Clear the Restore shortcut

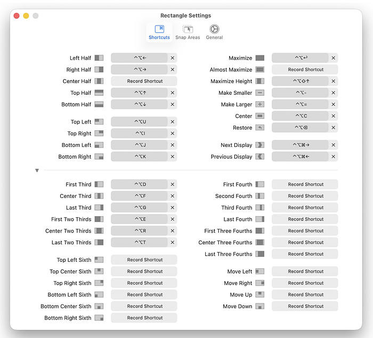(x=333, y=128)
